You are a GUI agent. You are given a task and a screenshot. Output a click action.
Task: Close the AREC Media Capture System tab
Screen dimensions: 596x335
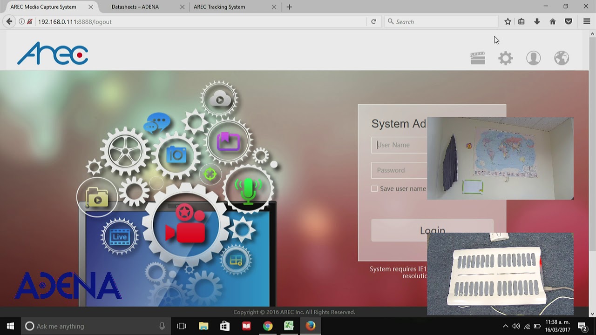pos(91,7)
